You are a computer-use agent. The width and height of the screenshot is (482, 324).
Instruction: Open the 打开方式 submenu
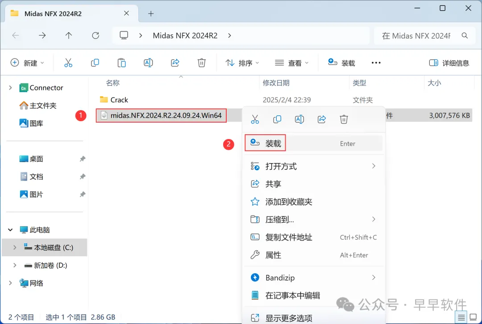[314, 166]
